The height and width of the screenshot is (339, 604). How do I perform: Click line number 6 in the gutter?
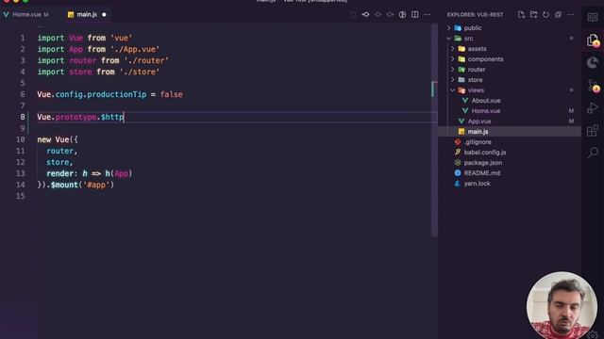(23, 94)
